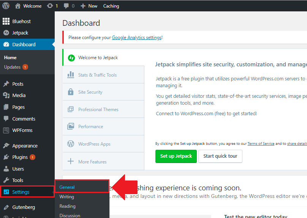Select Writing in Settings flyout
This screenshot has width=307, height=218.
(66, 197)
